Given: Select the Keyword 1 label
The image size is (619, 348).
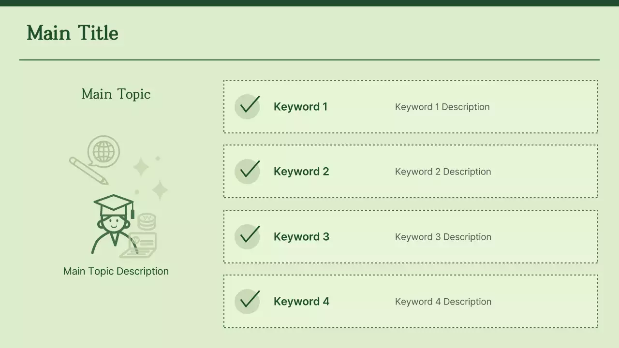Looking at the screenshot, I should click(300, 107).
